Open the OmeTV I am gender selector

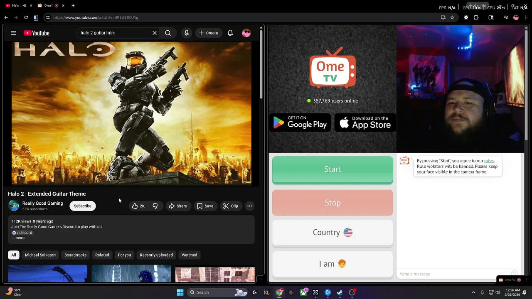pos(332,264)
